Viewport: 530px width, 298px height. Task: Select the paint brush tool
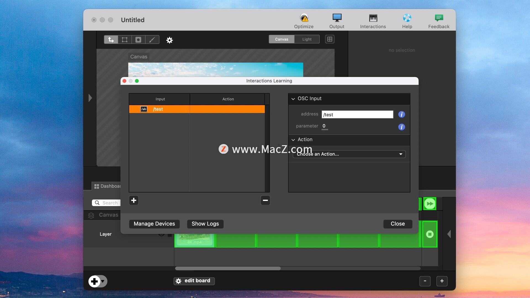(x=152, y=39)
